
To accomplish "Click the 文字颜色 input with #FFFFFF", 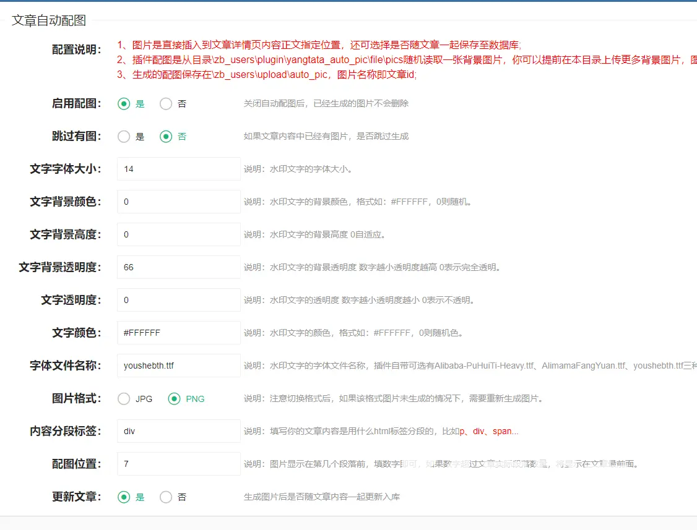I will pyautogui.click(x=179, y=333).
